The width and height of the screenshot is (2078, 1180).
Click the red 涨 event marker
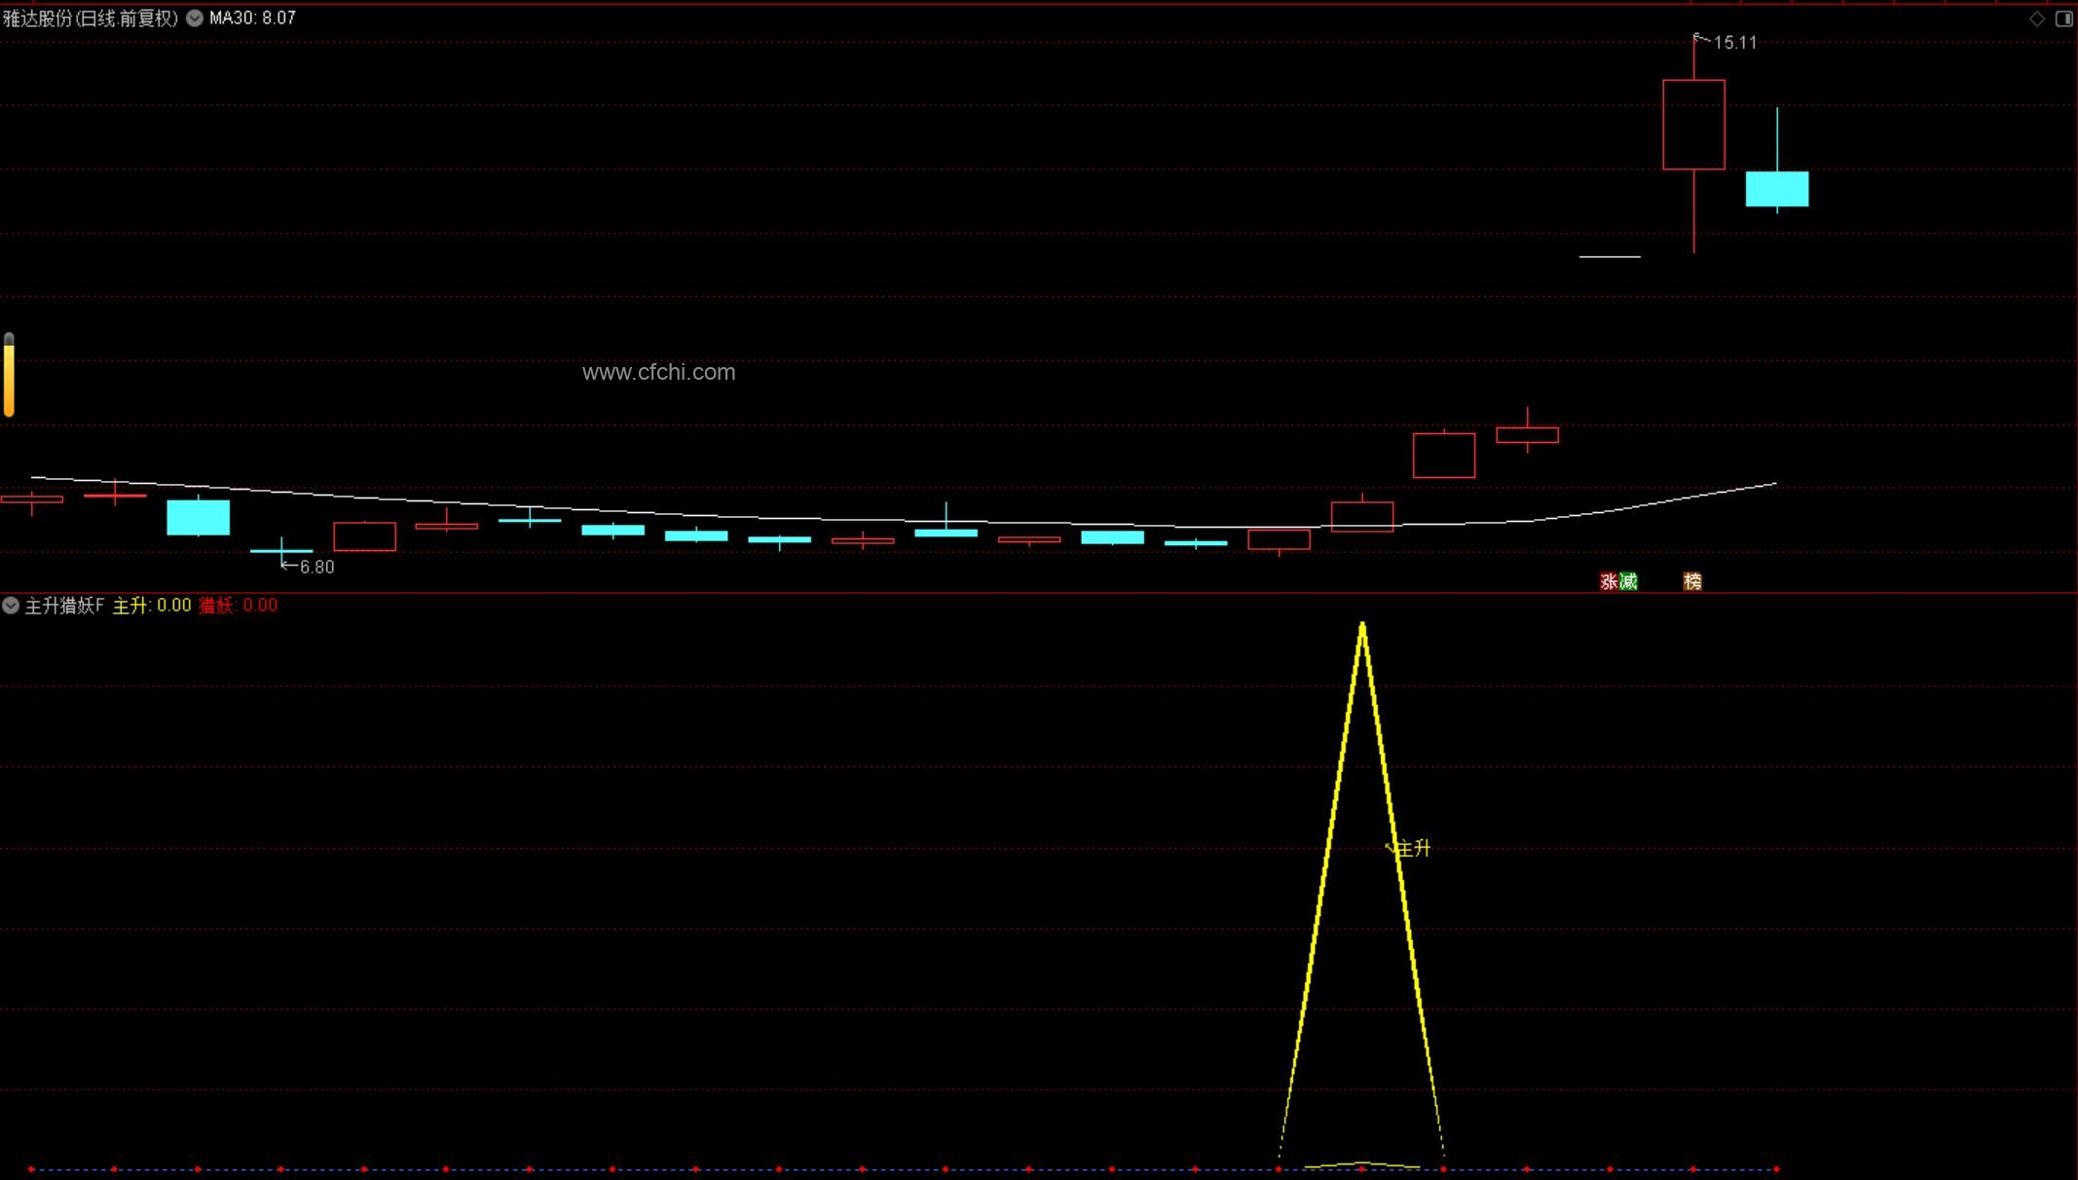pyautogui.click(x=1609, y=581)
